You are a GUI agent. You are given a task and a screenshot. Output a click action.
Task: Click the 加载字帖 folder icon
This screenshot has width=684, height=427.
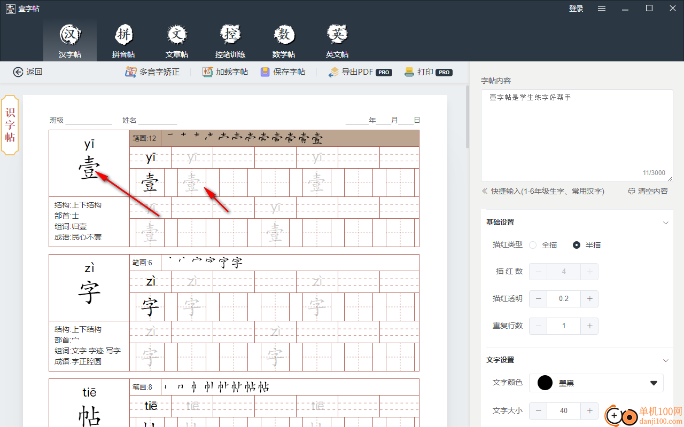click(x=208, y=72)
